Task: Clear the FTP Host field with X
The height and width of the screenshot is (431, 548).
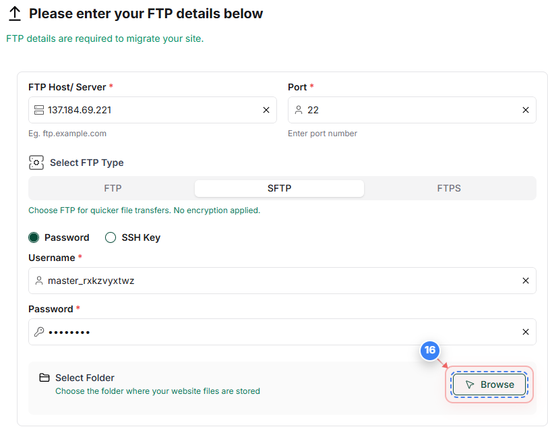Action: pyautogui.click(x=266, y=109)
